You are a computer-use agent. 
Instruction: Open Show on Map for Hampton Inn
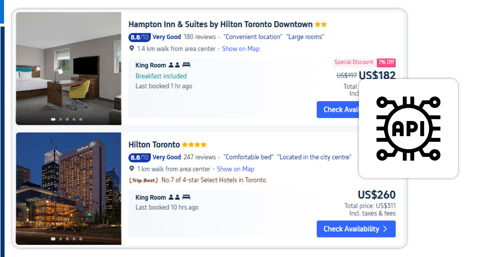(x=241, y=49)
